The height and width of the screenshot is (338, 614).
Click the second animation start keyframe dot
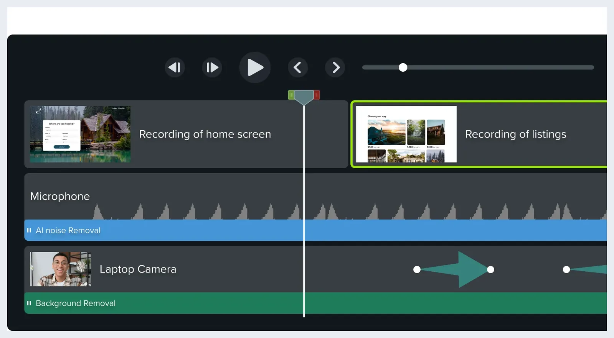[x=566, y=269]
